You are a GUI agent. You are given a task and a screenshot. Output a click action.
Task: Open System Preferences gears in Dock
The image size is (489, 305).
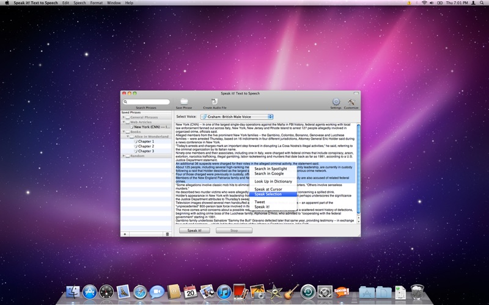click(325, 292)
